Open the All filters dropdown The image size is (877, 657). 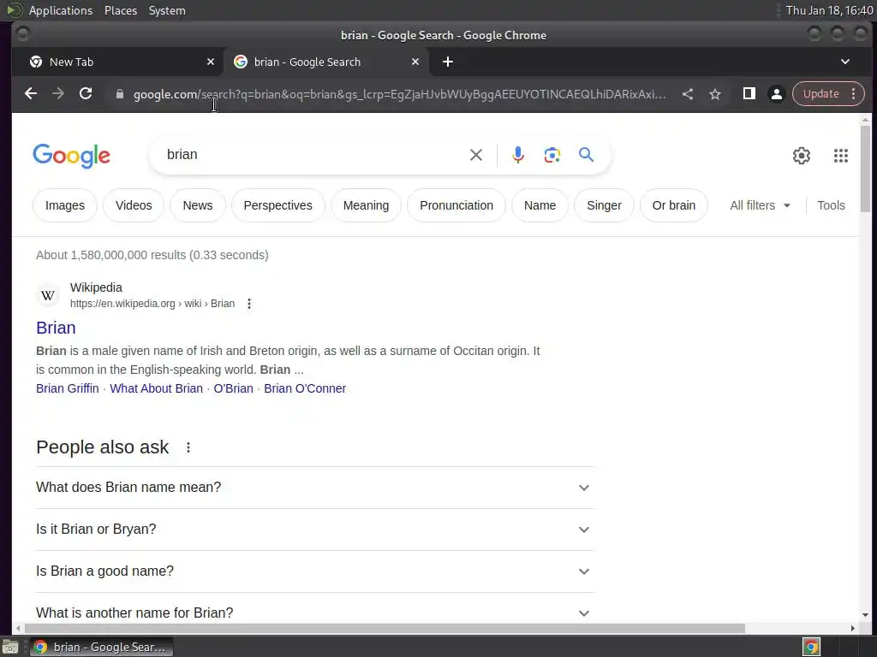click(x=761, y=205)
